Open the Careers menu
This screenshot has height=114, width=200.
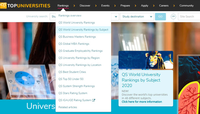tap(164, 6)
